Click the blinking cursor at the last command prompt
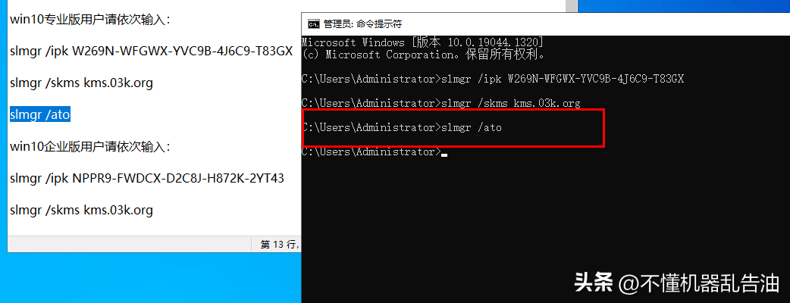 (x=444, y=155)
